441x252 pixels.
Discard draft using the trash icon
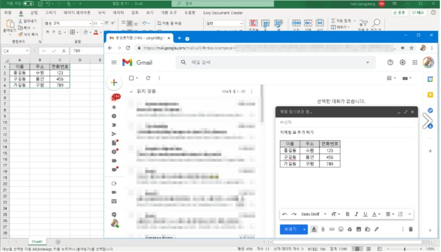pos(411,229)
